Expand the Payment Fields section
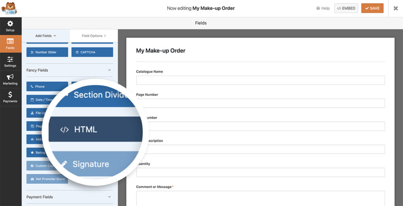Image resolution: width=403 pixels, height=206 pixels. 109,197
